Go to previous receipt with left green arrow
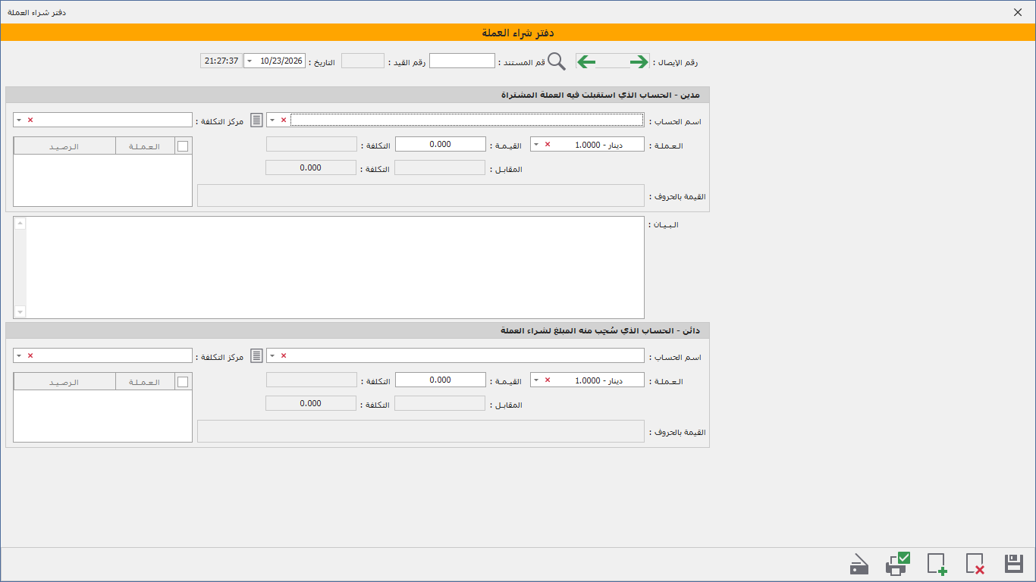Viewport: 1036px width, 582px height. 586,61
